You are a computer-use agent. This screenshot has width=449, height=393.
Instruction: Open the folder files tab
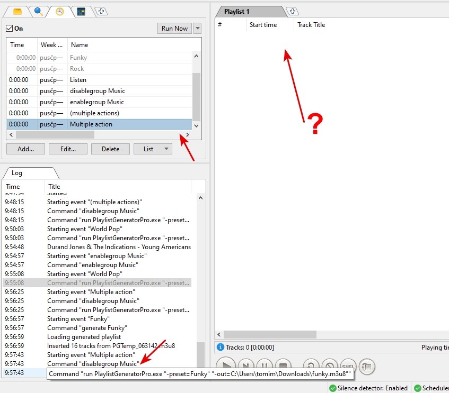pyautogui.click(x=17, y=11)
